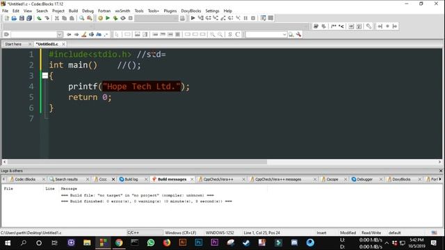This screenshot has height=250, width=445.
Task: Click the editor horizontal scrollbar thumb
Action: pyautogui.click(x=137, y=162)
